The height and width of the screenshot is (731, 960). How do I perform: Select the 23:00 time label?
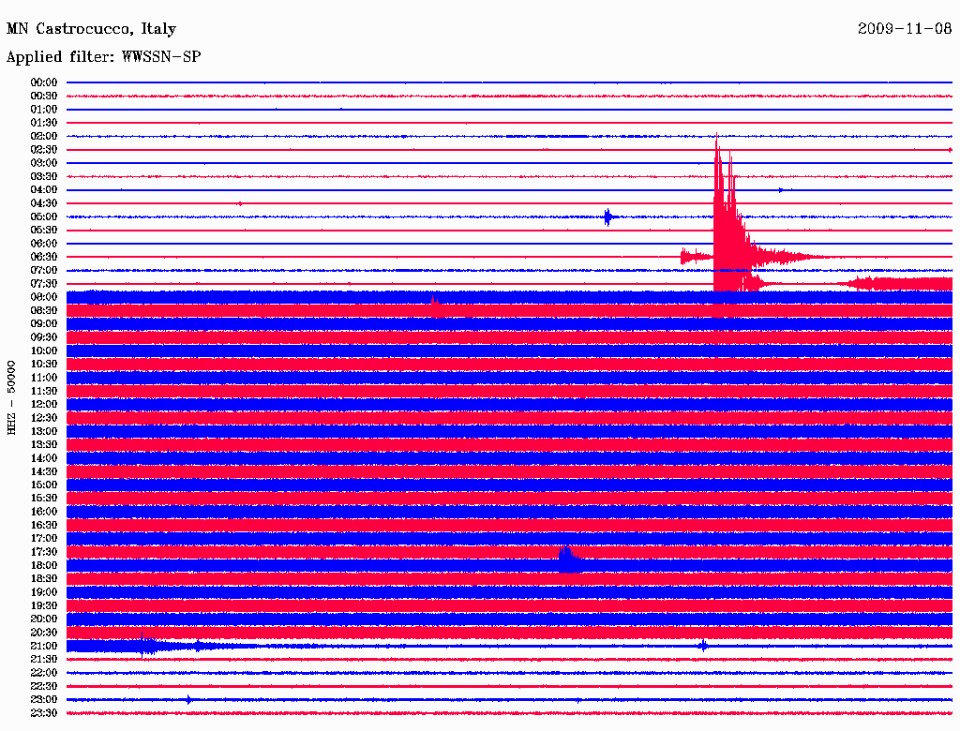coord(44,699)
